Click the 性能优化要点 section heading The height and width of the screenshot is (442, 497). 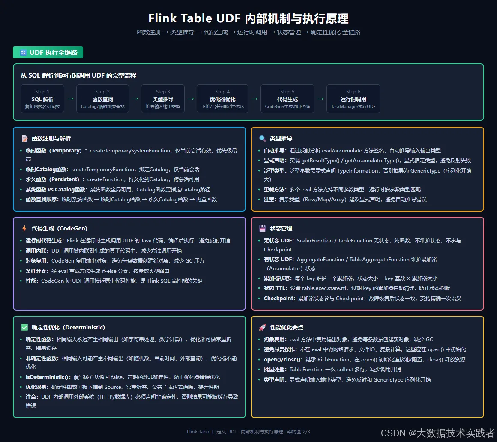tap(287, 327)
